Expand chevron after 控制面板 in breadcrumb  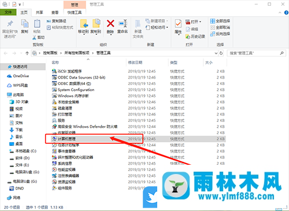tap(61, 53)
